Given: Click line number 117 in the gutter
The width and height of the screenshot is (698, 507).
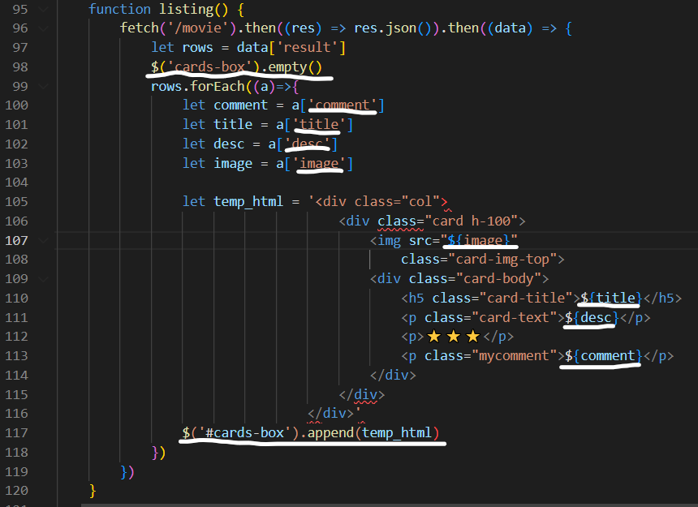Looking at the screenshot, I should tap(16, 432).
